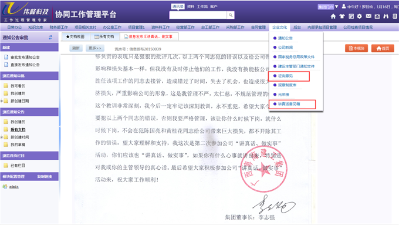Switch to 信息发布 讲真话、做实事 tab

(x=149, y=36)
